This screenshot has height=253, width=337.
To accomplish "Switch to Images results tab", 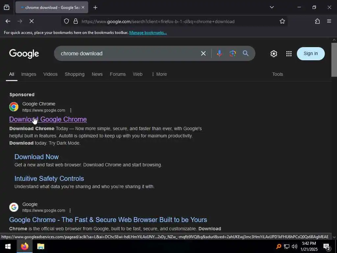I will pos(29,74).
